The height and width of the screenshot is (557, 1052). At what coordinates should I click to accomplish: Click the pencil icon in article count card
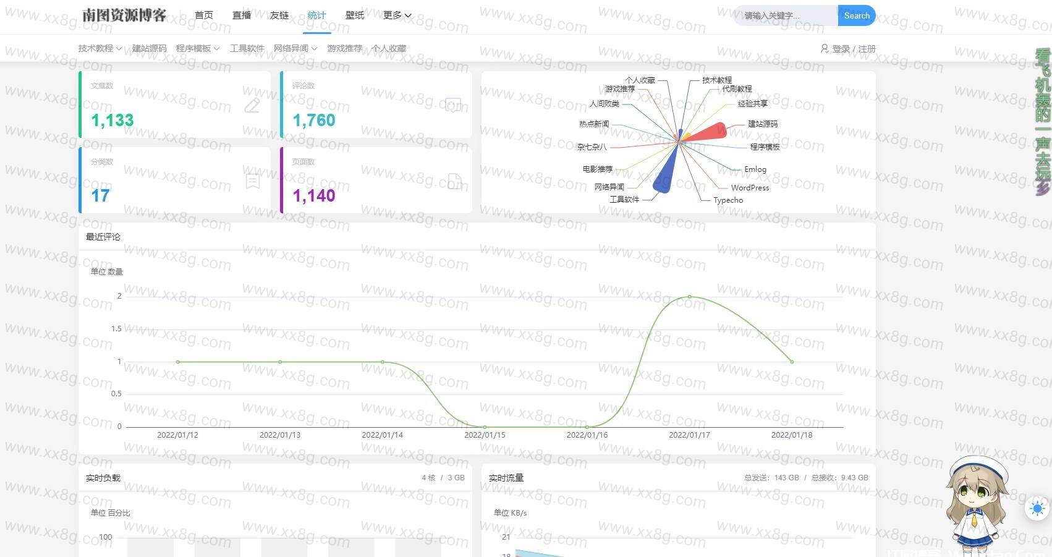coord(252,106)
